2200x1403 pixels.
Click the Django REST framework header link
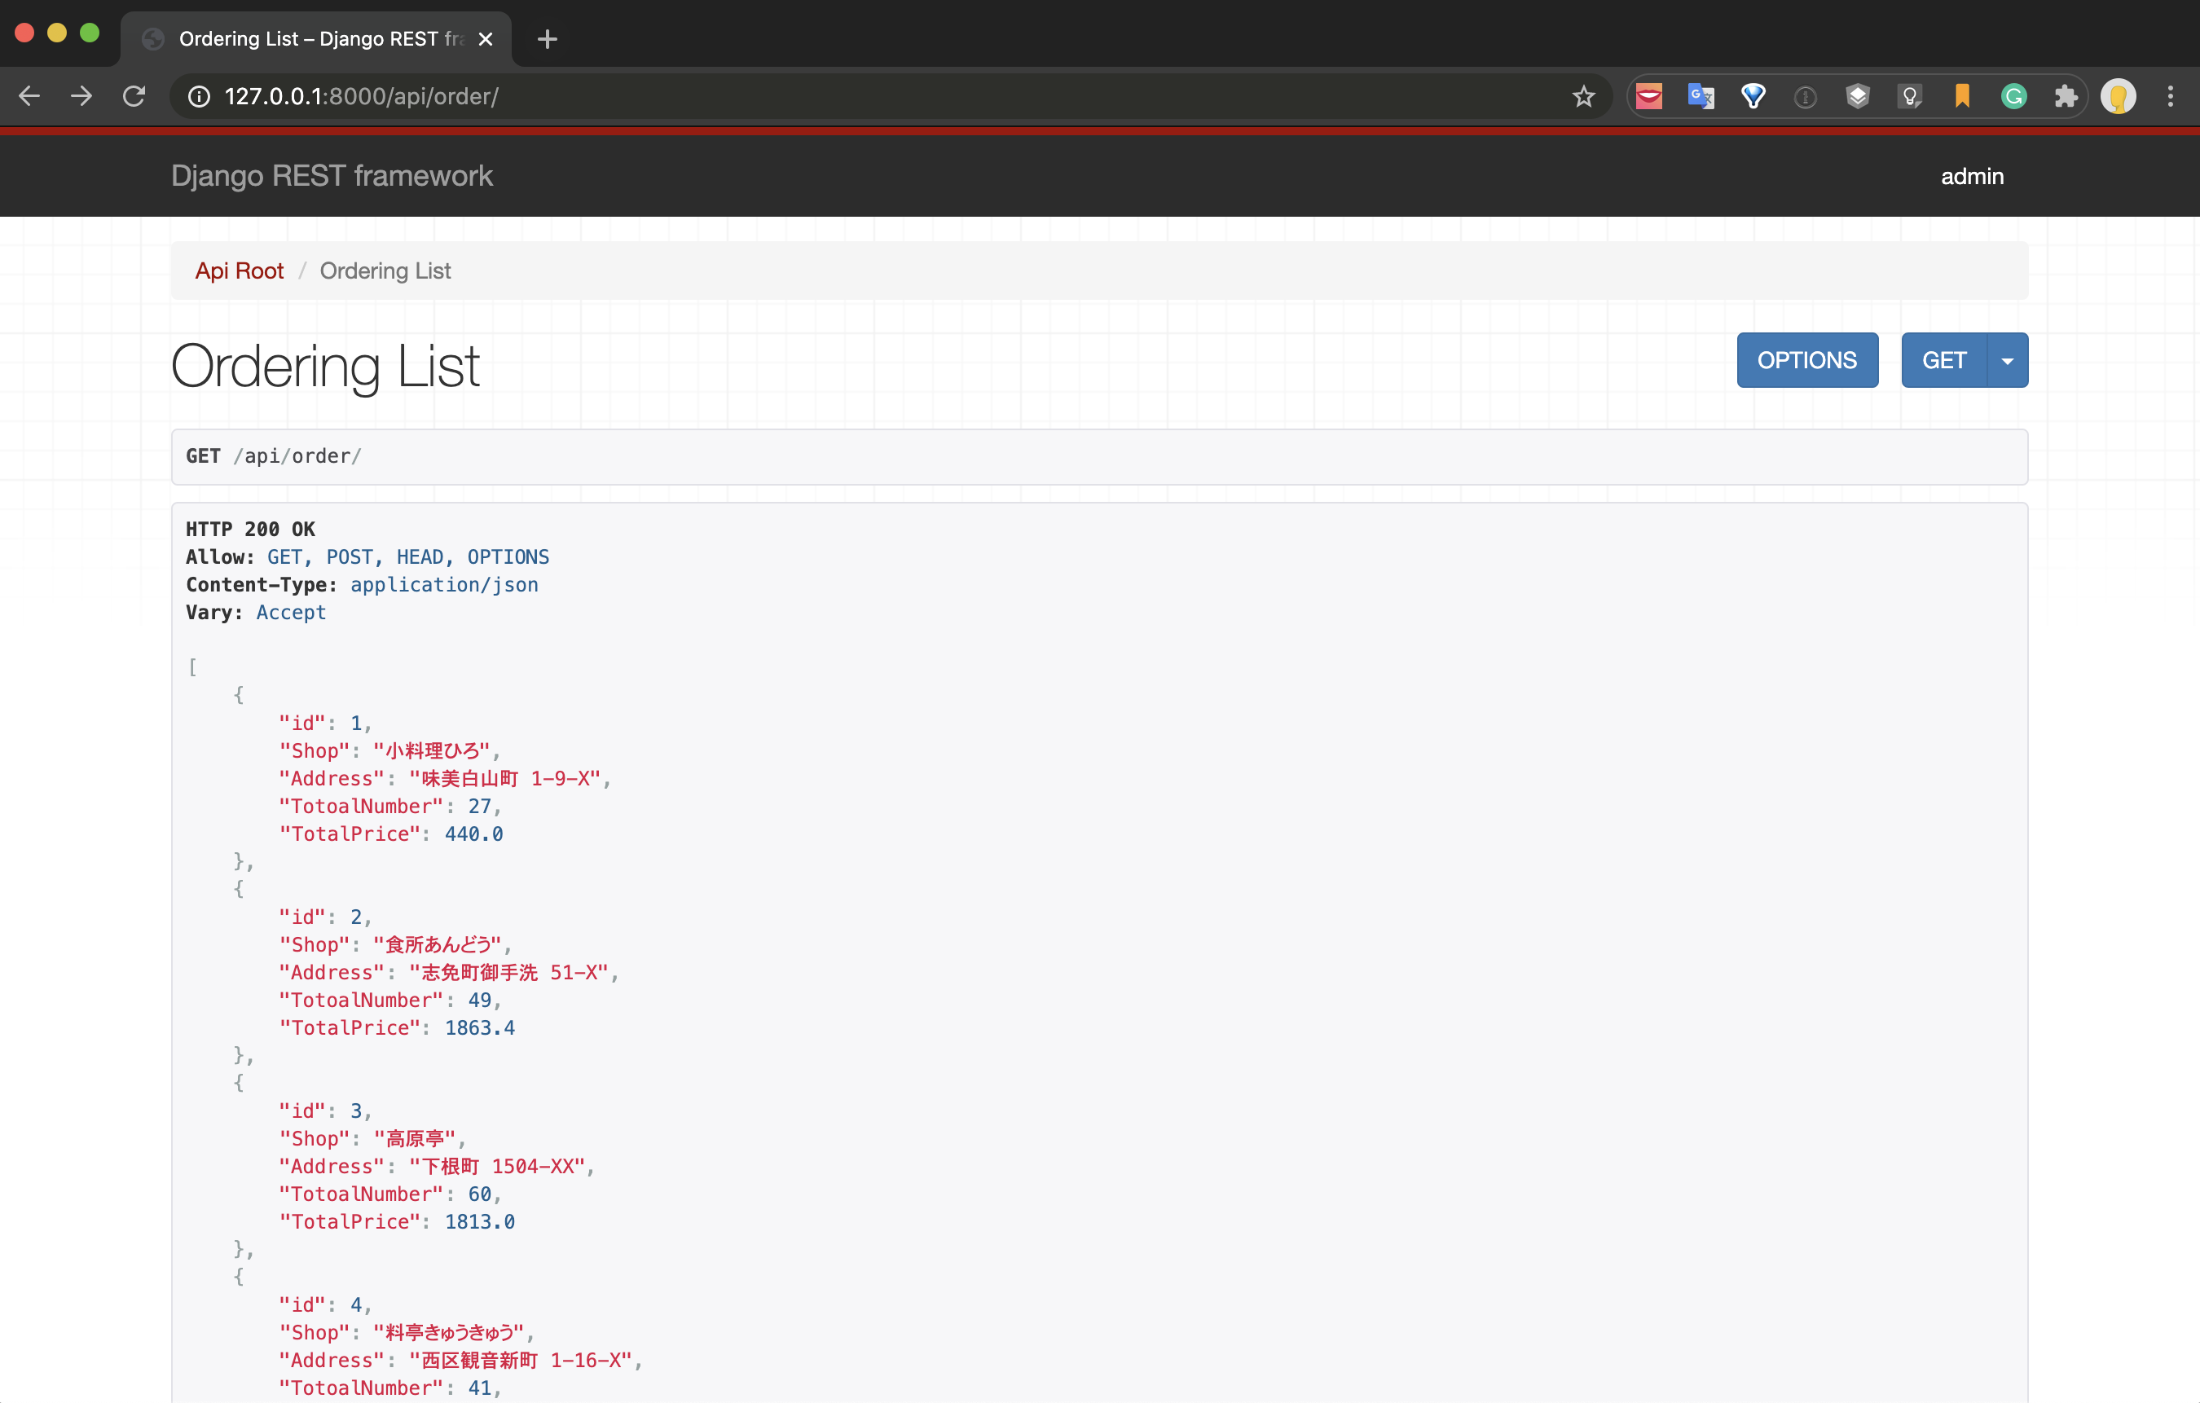332,175
